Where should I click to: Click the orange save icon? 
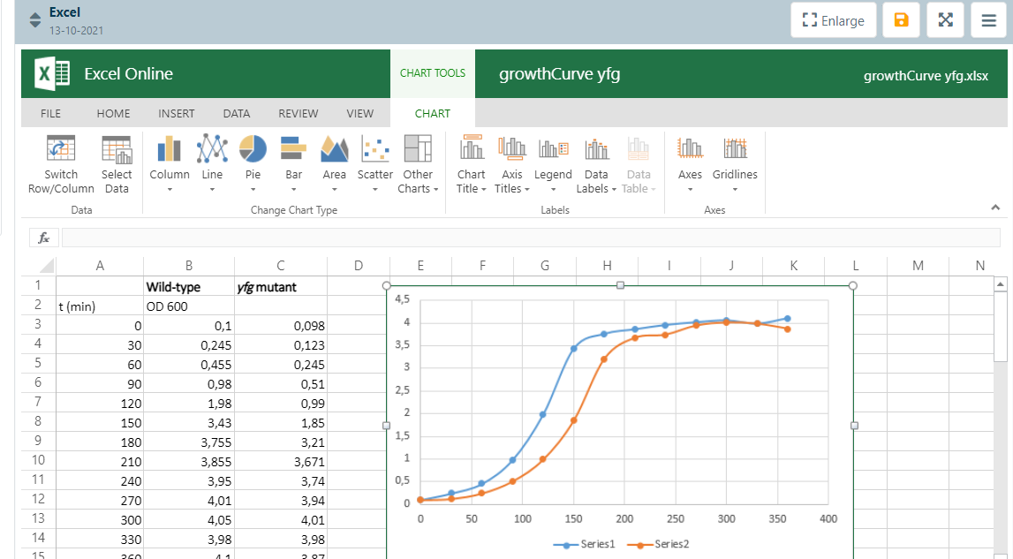(901, 20)
